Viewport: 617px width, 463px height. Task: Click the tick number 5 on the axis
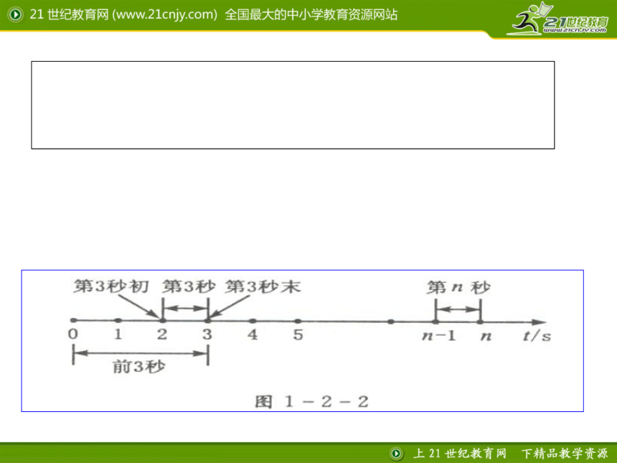coord(298,335)
